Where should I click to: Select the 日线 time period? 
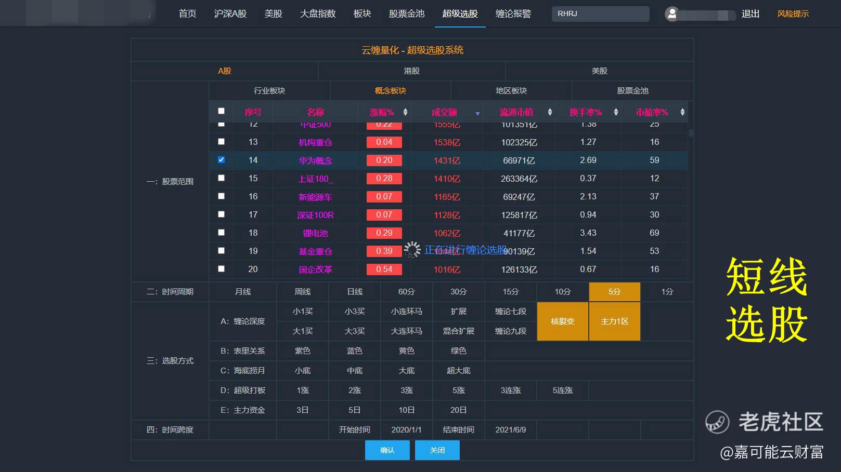click(355, 292)
